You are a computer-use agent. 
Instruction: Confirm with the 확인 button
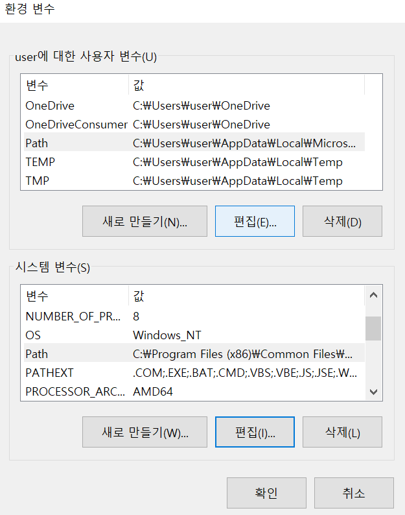pyautogui.click(x=266, y=493)
